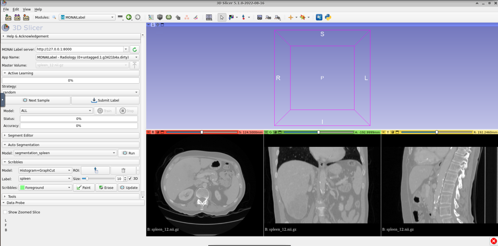Open the Edit menu
The height and width of the screenshot is (246, 498).
(x=16, y=9)
